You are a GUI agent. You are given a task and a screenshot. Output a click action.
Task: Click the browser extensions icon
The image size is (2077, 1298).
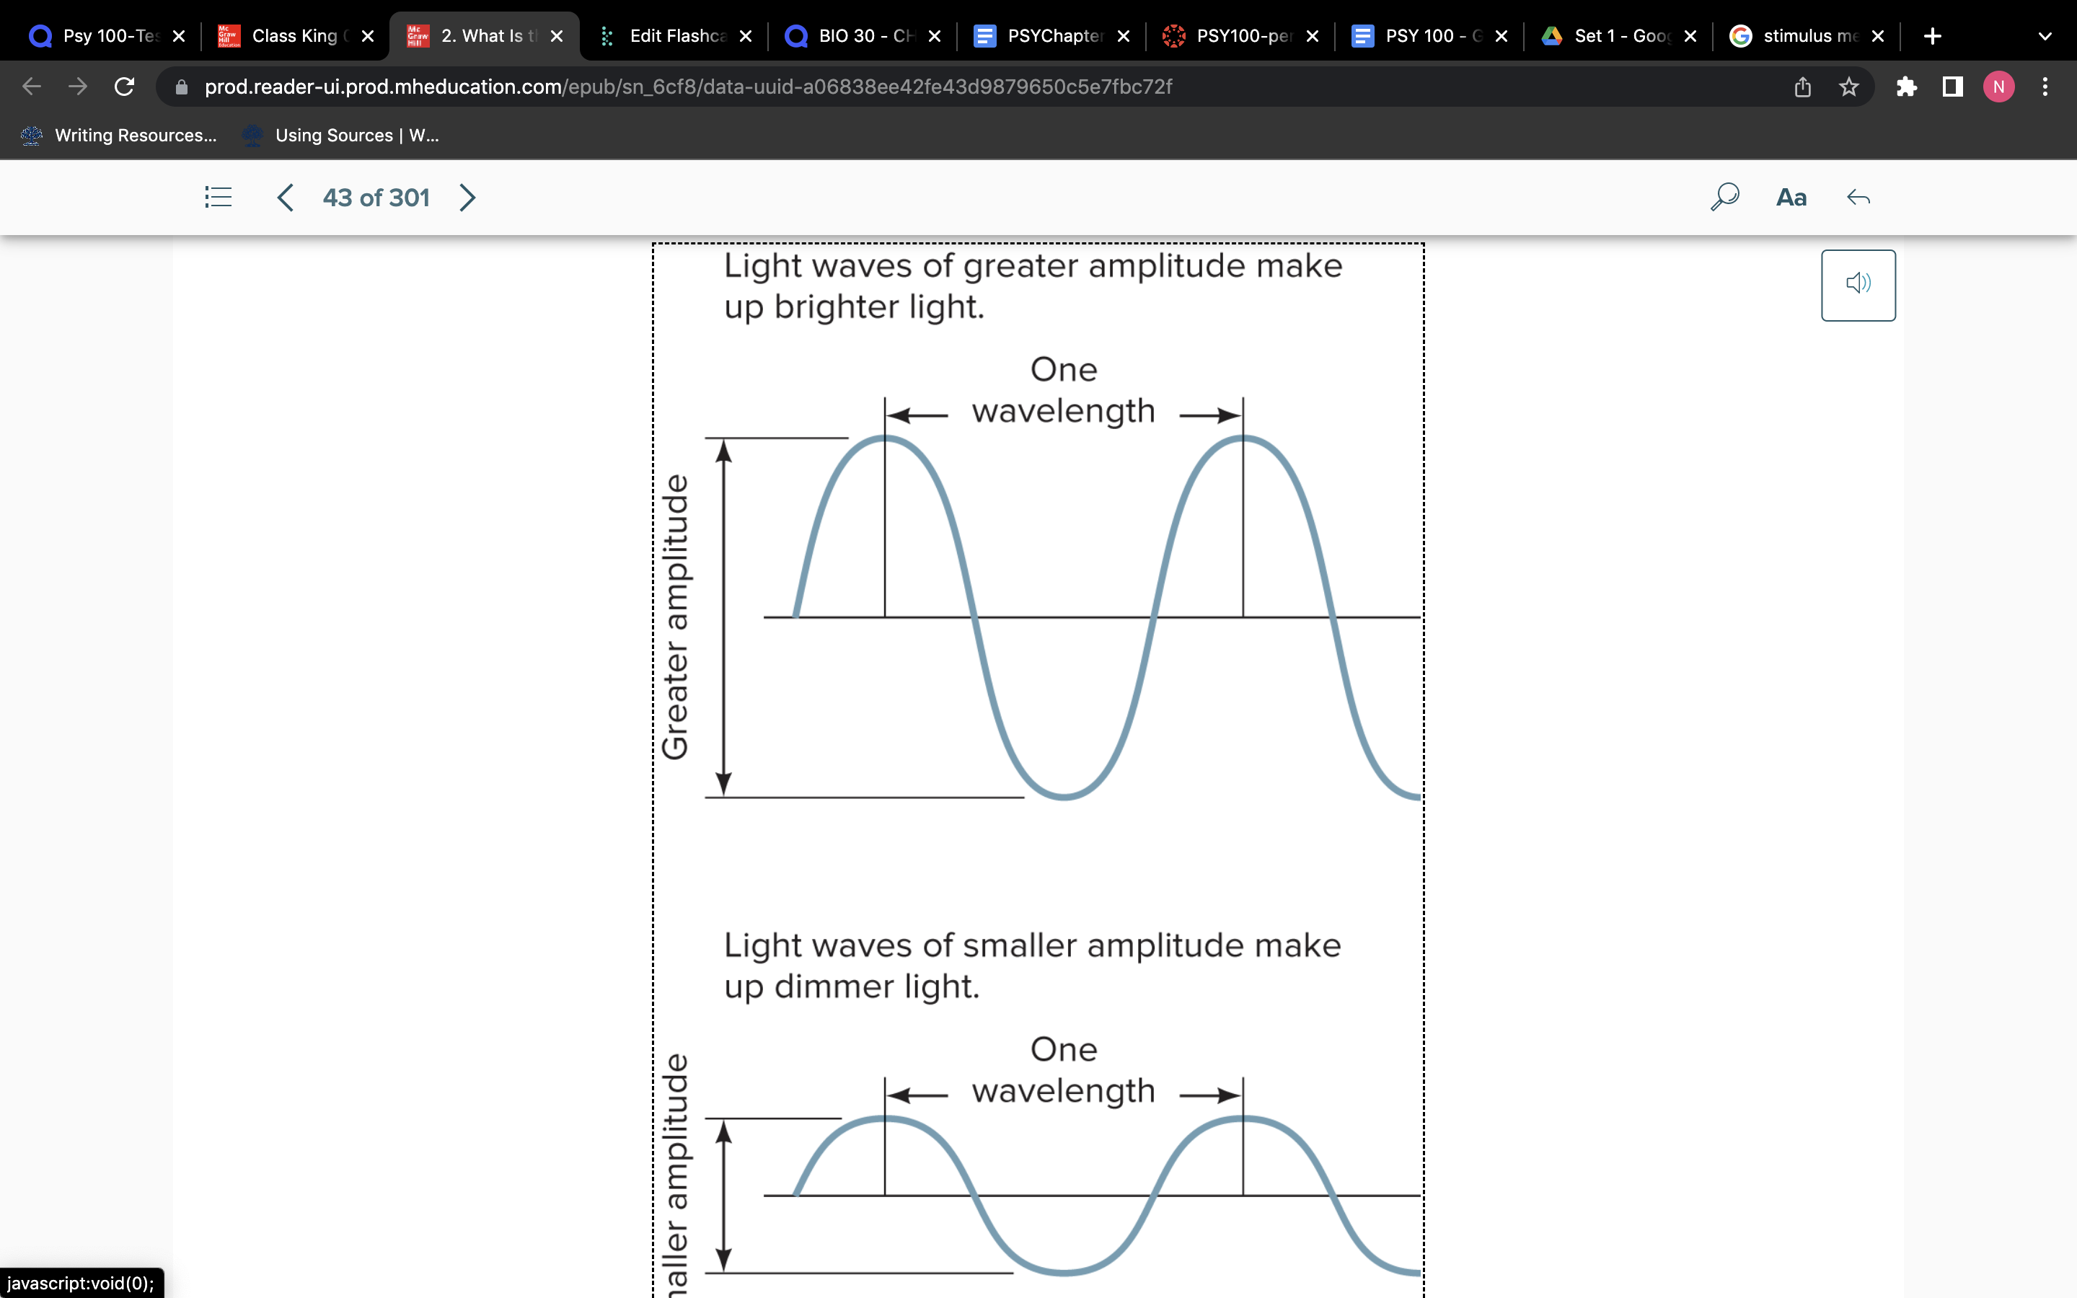(x=1907, y=87)
